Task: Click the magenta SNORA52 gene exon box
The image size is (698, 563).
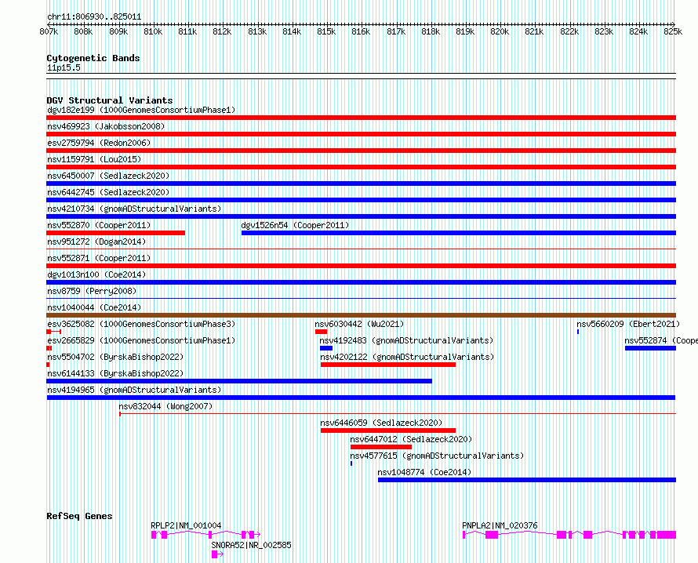Action: pos(215,554)
